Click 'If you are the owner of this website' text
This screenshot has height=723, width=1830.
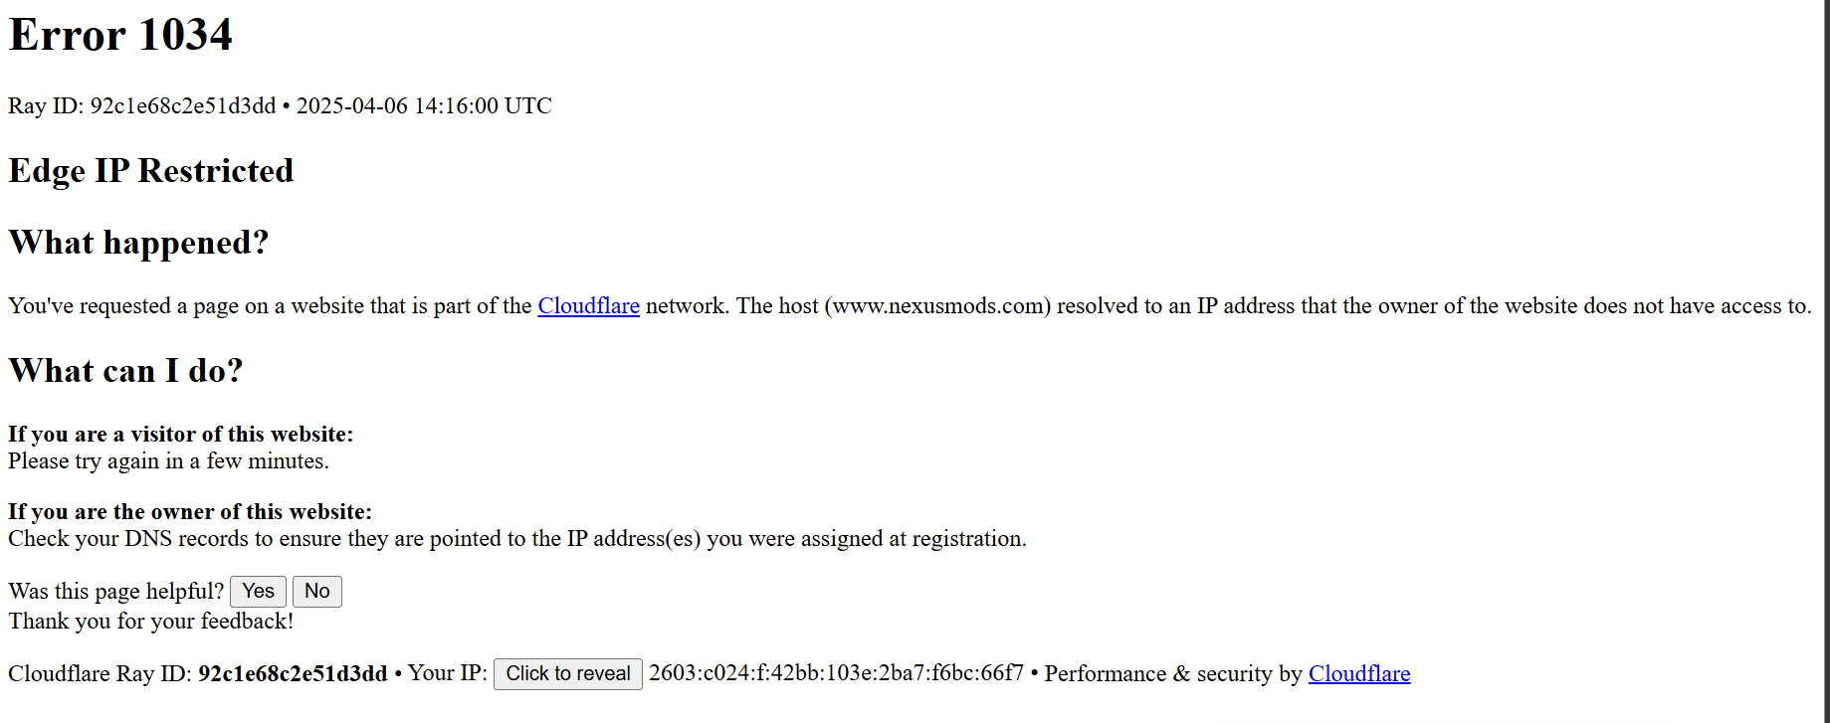point(189,512)
